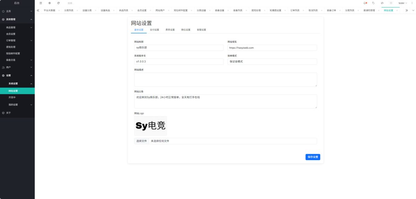The width and height of the screenshot is (416, 199).
Task: Click the globe icon in top toolbar
Action: [50, 3]
